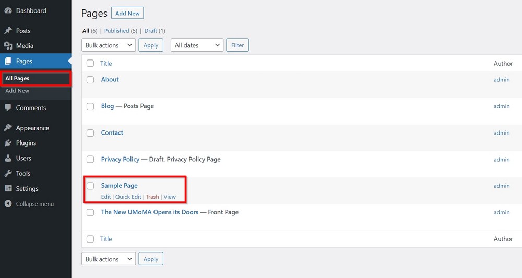Screen dimensions: 522x278
Task: Select Add New submenu item under Pages
Action: click(17, 91)
